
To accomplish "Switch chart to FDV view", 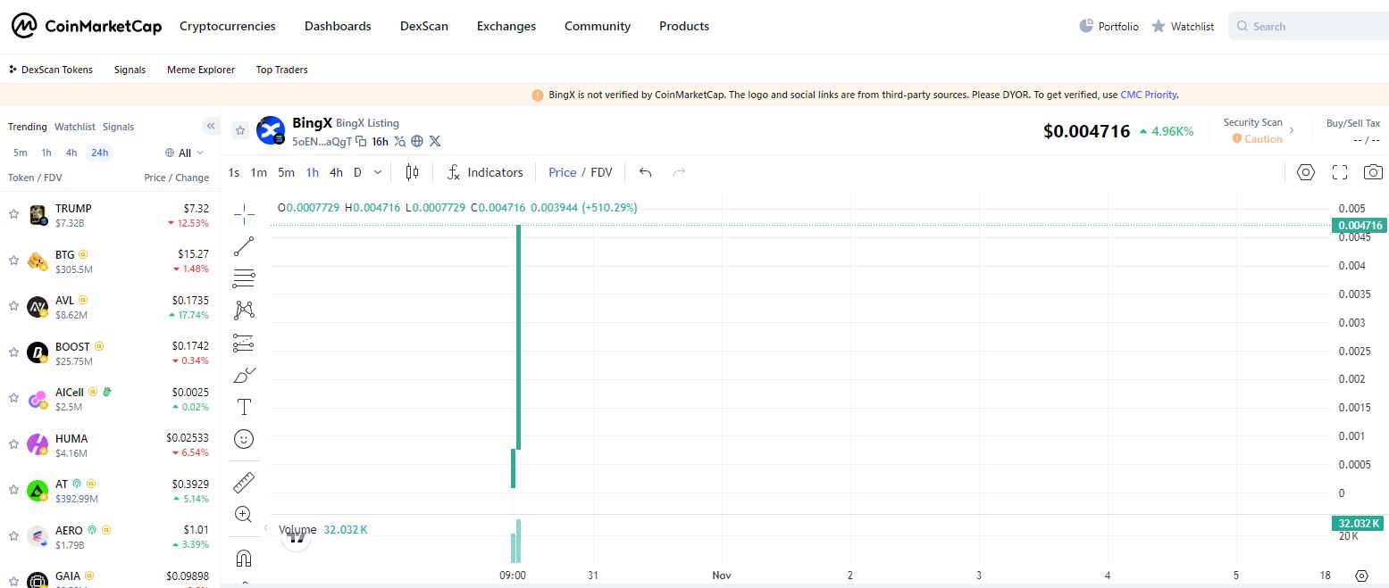I will click(x=601, y=172).
